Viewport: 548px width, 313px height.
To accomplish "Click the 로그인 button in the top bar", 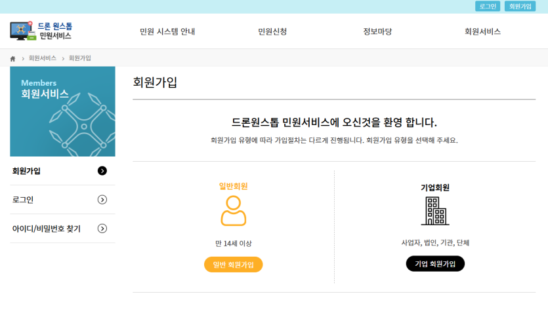I will point(488,6).
